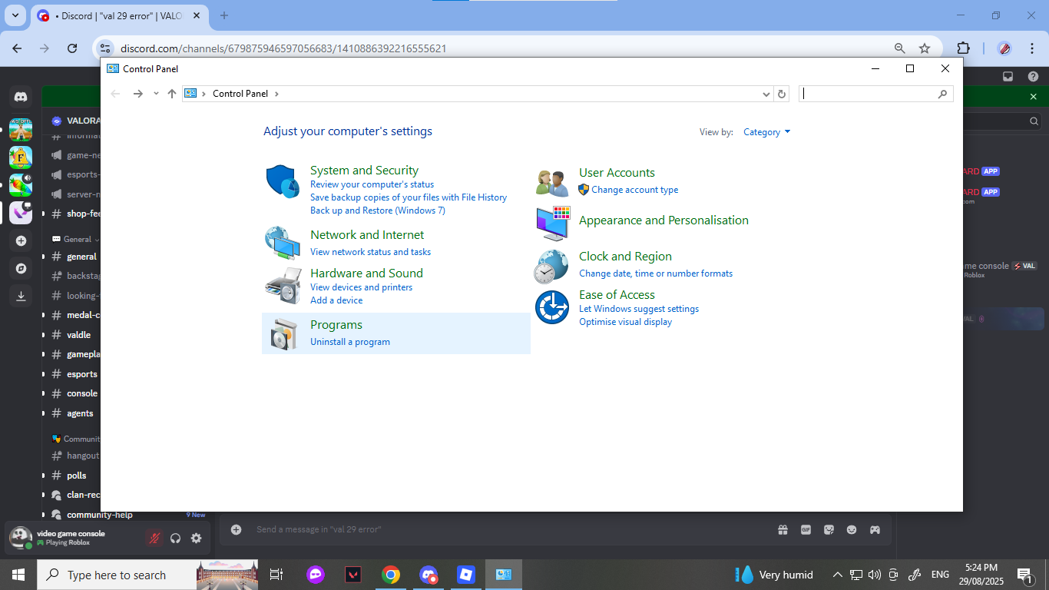Go forward in Control Panel navigation
Screen dimensions: 1049x590
click(138, 94)
